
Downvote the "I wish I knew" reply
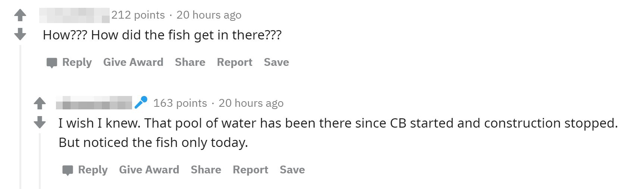(40, 122)
